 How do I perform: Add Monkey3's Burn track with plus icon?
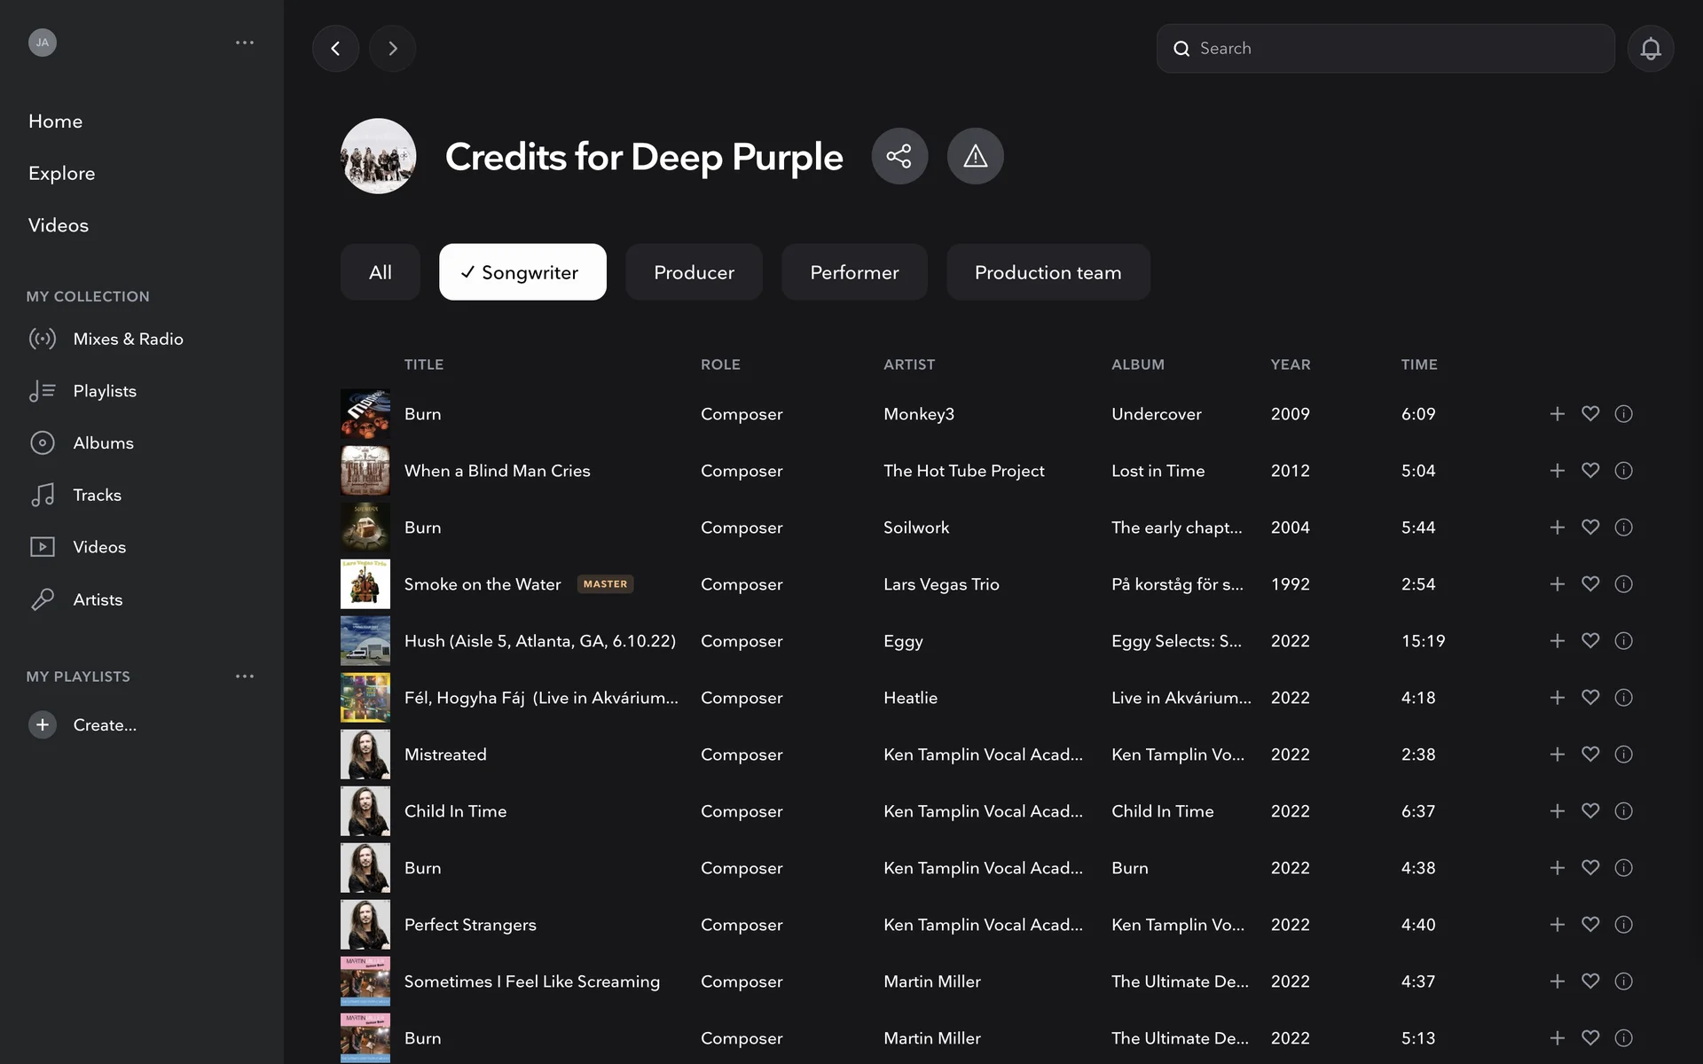1557,414
